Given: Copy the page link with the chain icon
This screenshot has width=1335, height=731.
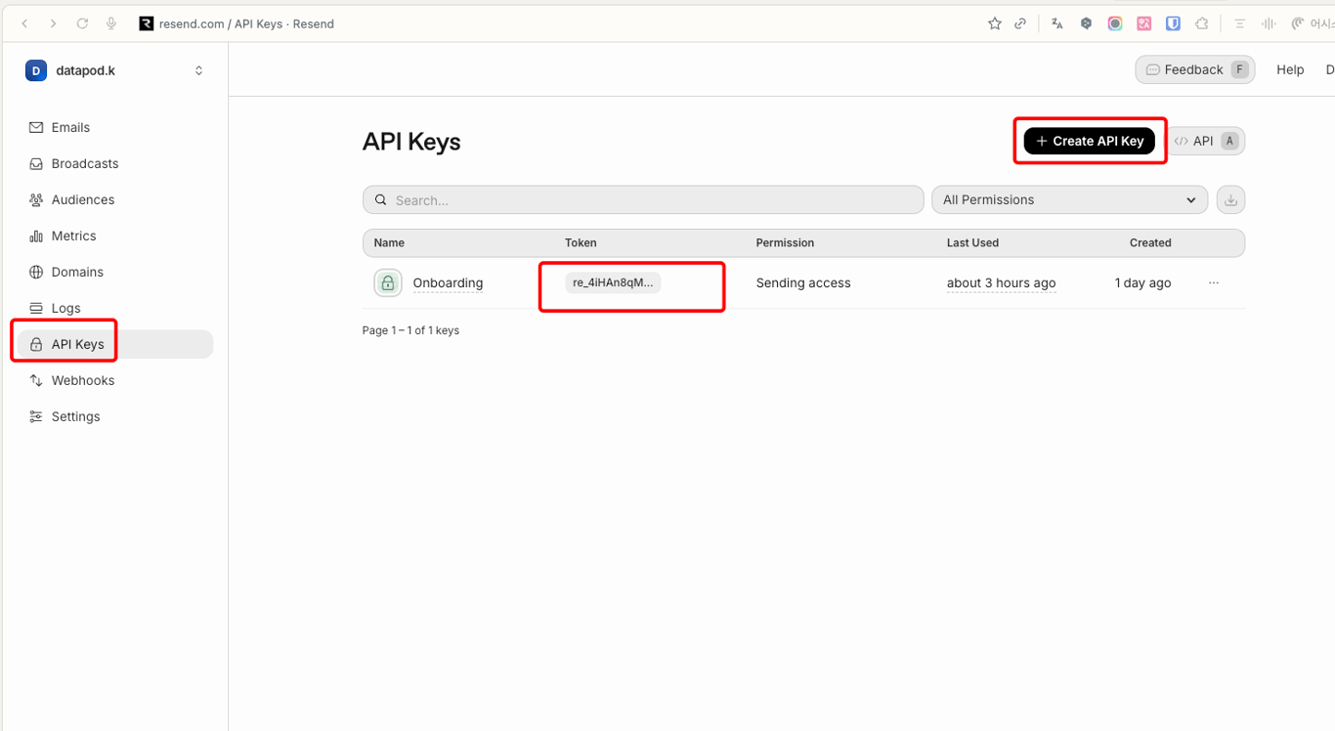Looking at the screenshot, I should coord(1020,23).
